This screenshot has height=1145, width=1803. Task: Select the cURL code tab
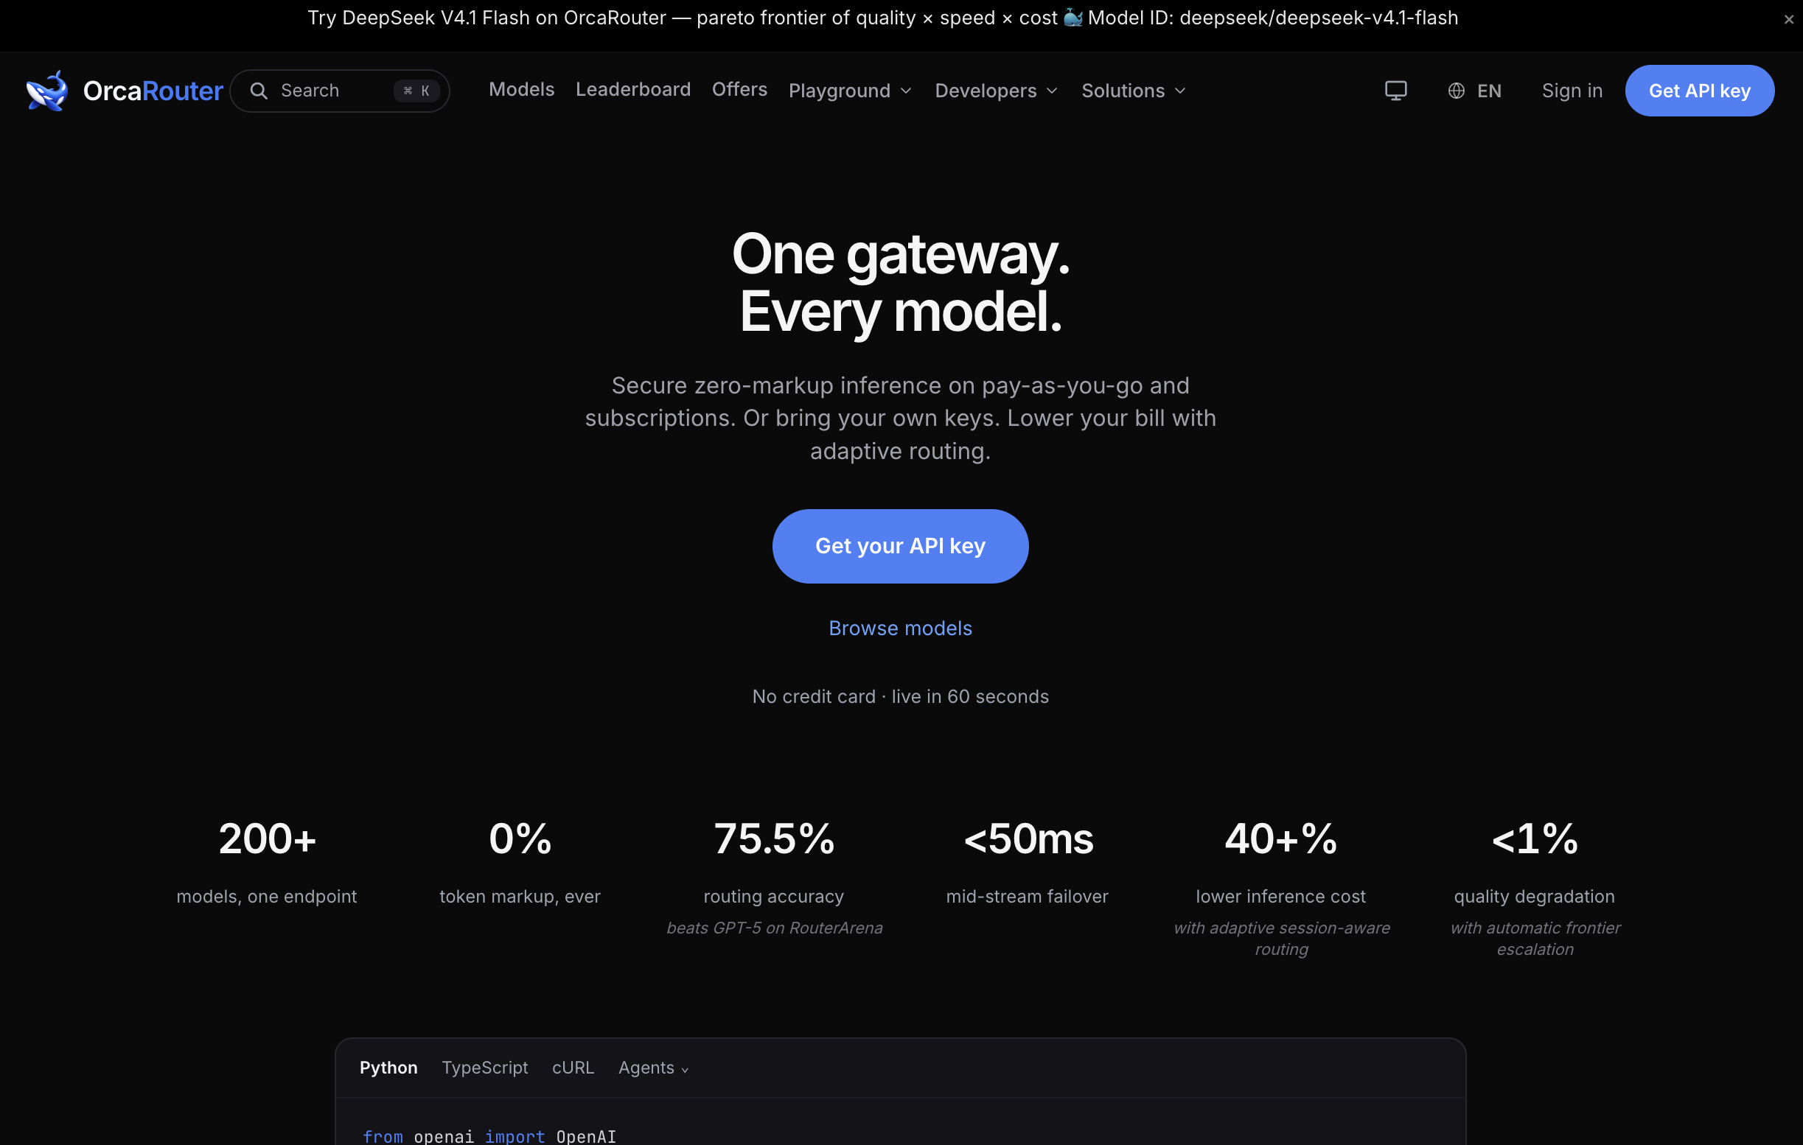click(x=573, y=1068)
